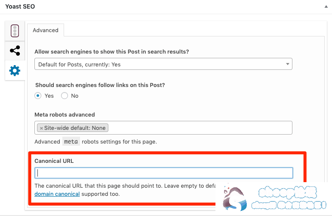
Task: Click the Yoast SEO panel title
Action: [x=20, y=6]
